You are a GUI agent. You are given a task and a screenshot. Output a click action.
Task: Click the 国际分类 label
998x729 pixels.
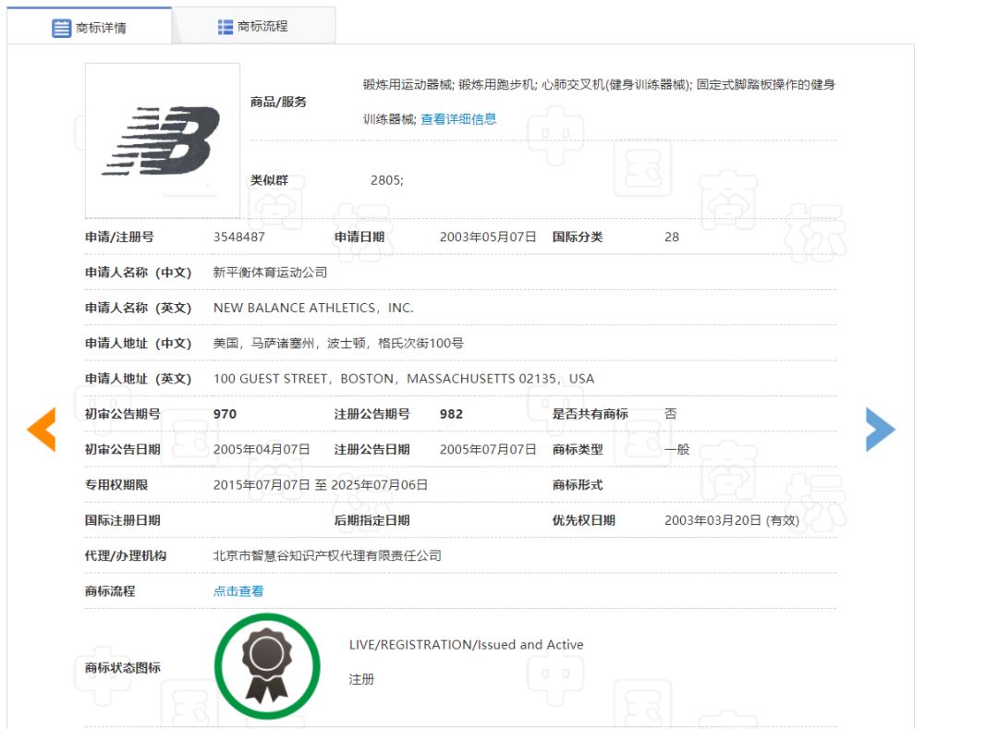tap(578, 237)
